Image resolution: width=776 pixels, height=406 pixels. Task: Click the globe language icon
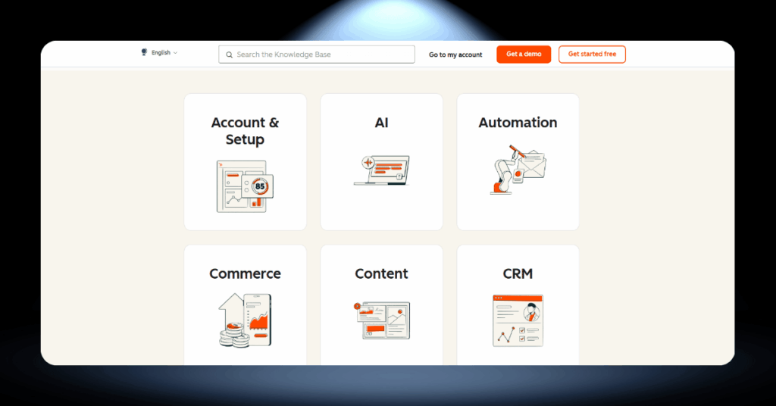tap(144, 52)
